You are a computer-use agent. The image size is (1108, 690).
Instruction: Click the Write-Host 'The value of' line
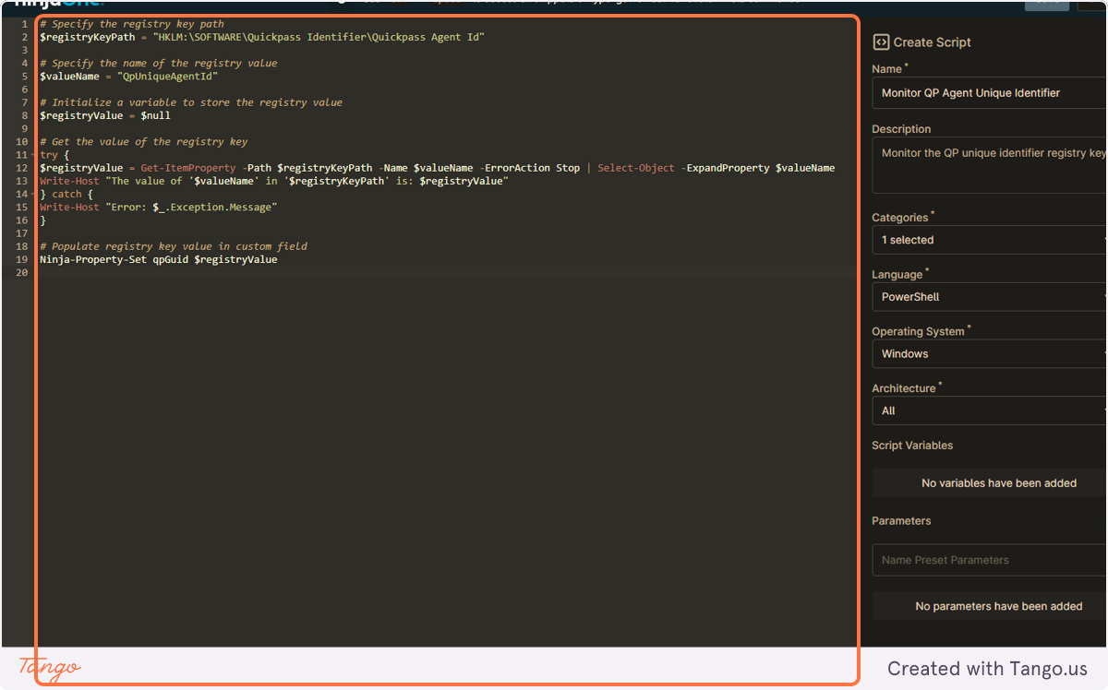(x=274, y=181)
